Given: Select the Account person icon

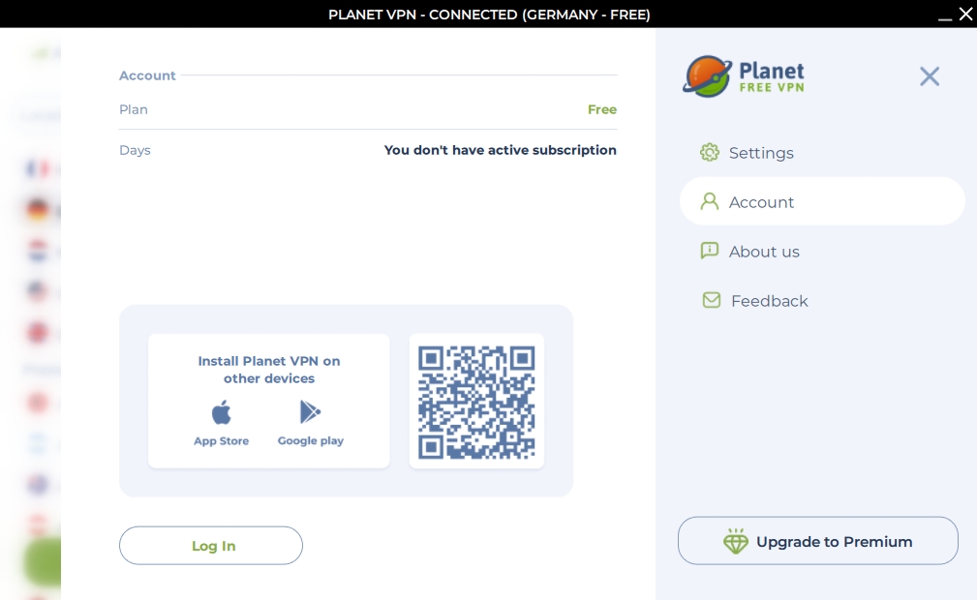Looking at the screenshot, I should click(710, 201).
